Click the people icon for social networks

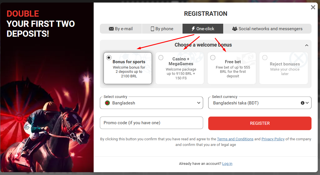click(x=235, y=29)
